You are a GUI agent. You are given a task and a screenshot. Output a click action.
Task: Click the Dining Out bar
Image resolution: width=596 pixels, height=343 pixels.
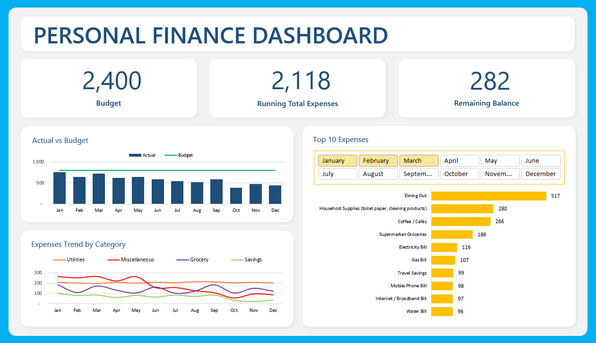(x=489, y=196)
